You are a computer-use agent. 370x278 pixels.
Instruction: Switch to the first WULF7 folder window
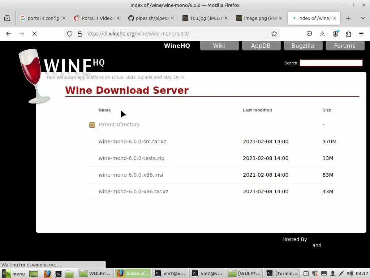(x=95, y=274)
